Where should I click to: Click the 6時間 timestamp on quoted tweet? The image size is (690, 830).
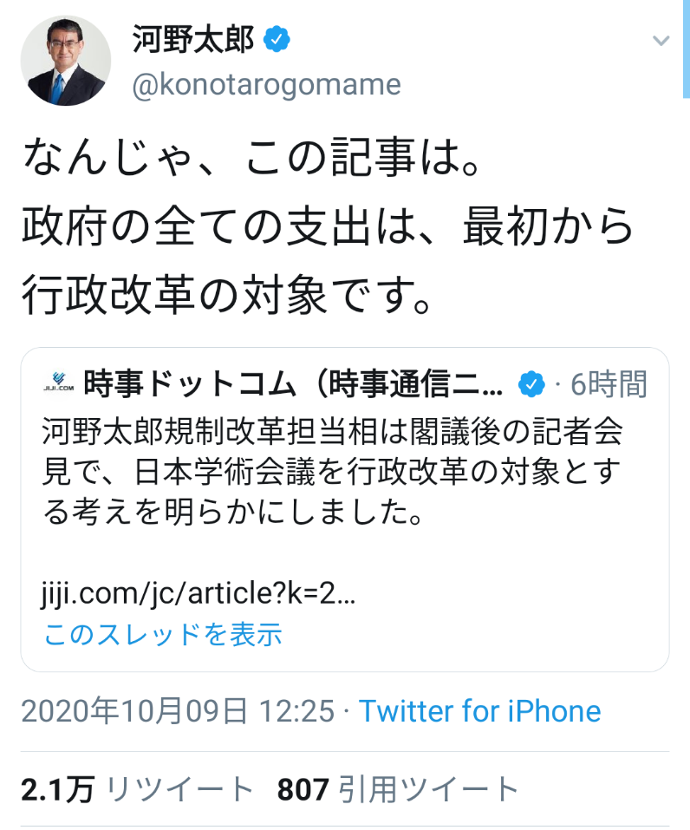609,383
